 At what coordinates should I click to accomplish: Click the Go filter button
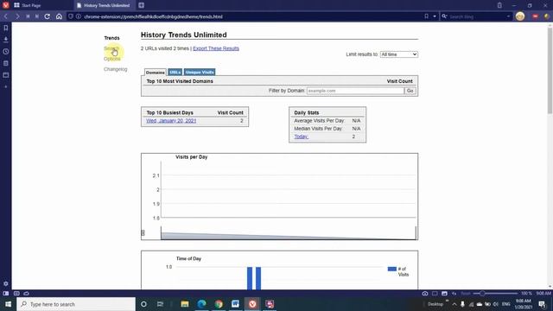point(410,91)
